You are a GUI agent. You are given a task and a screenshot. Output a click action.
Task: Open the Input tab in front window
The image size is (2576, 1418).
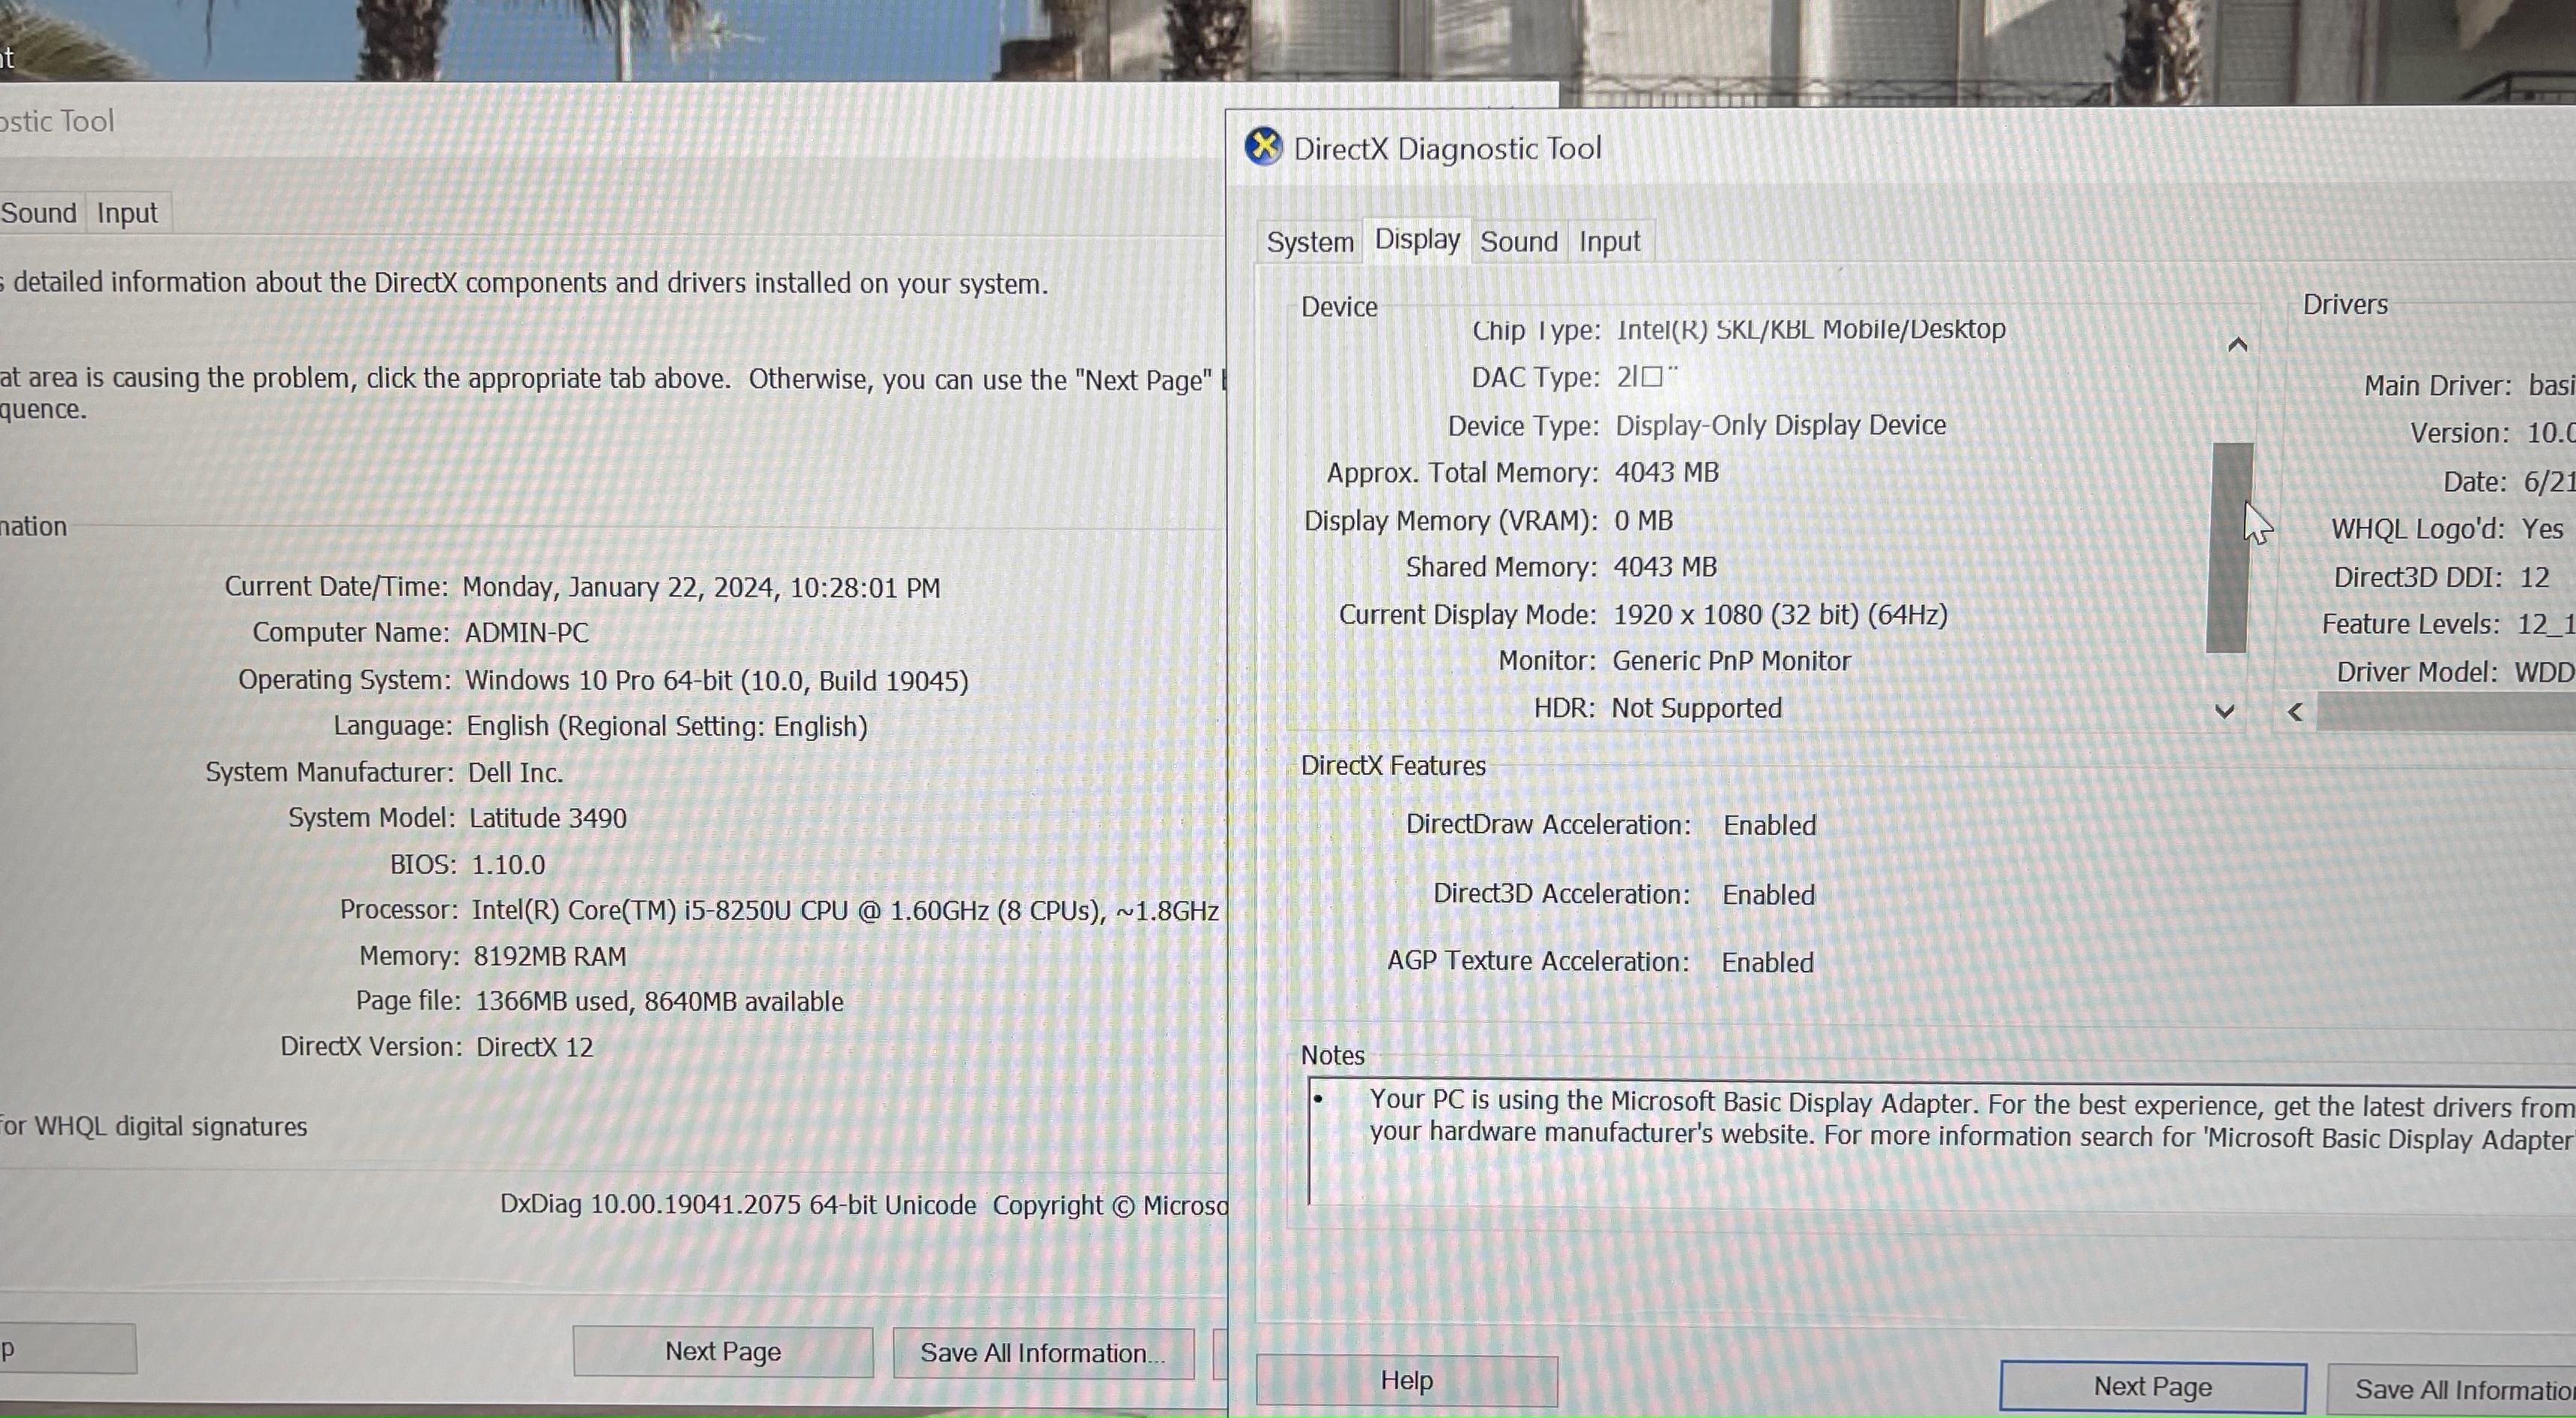(x=1609, y=242)
